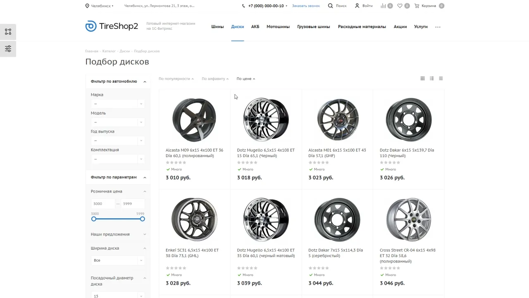This screenshot has width=529, height=298.
Task: Open Alcasta M09 6x15 wheel image
Action: 194,120
